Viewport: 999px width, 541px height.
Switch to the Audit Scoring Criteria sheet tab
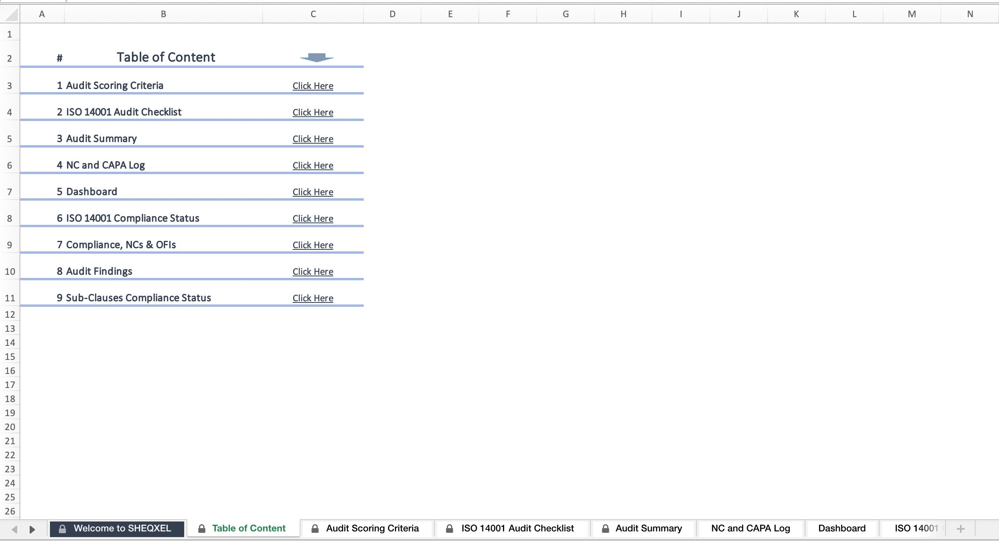(x=372, y=528)
